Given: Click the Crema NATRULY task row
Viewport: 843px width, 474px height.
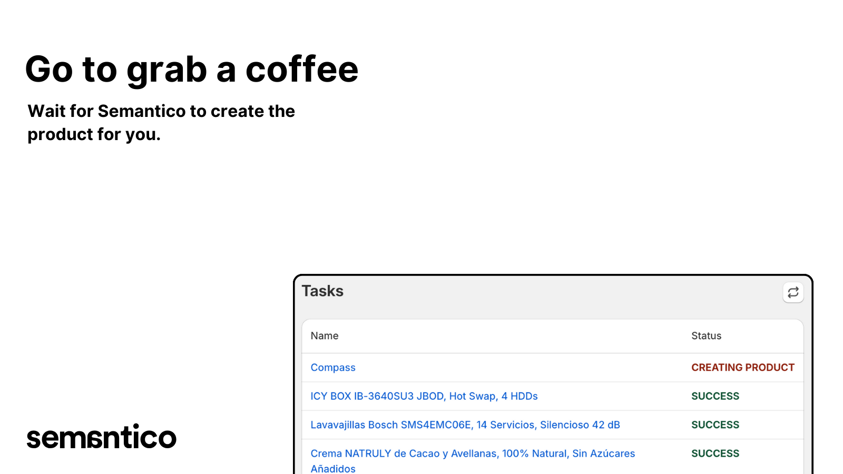Looking at the screenshot, I should (x=552, y=458).
